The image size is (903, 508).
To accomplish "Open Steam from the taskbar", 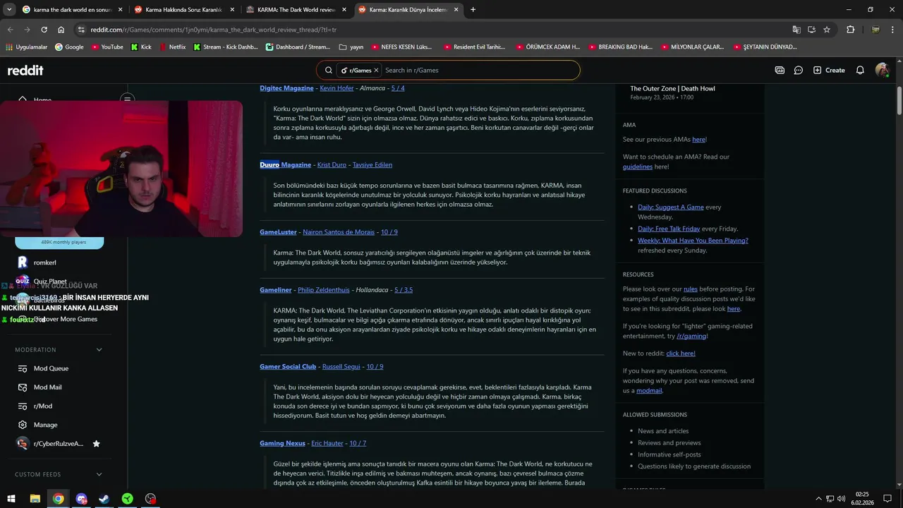I will click(104, 499).
